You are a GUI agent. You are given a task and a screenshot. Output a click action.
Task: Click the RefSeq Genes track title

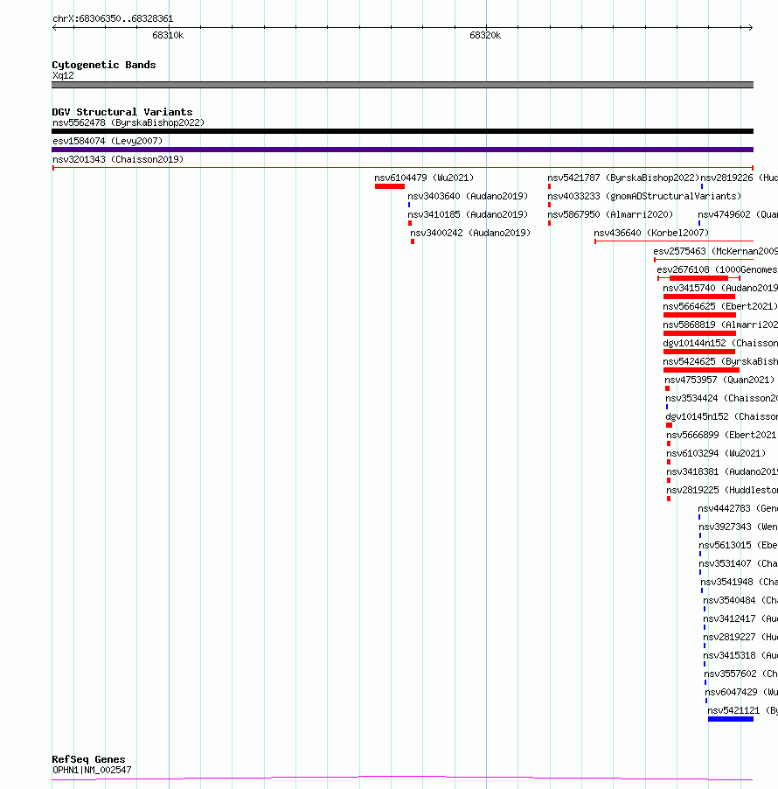(88, 759)
